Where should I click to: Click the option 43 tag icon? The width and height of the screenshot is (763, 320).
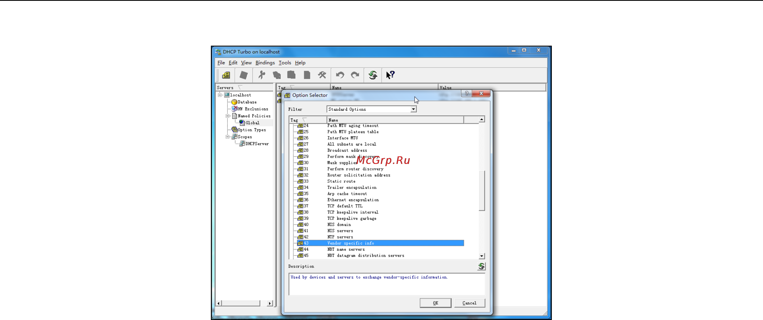300,243
